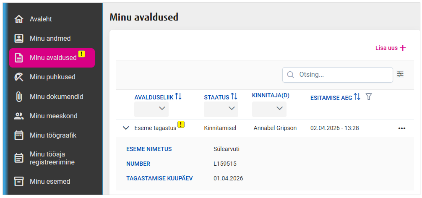The height and width of the screenshot is (198, 422).
Task: Go to Minu tööaja registreerimine
Action: [x=52, y=158]
